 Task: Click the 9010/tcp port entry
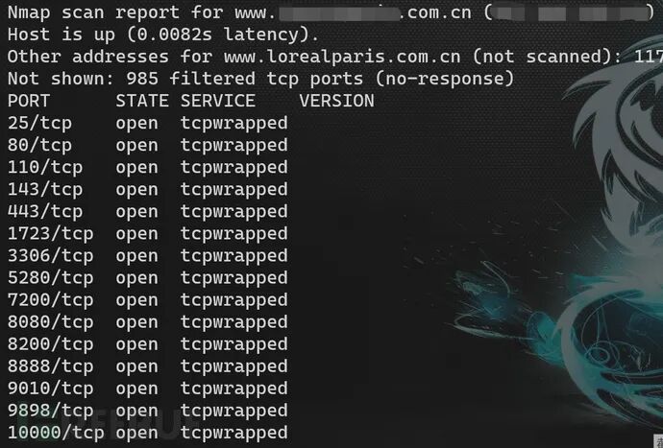coord(51,389)
